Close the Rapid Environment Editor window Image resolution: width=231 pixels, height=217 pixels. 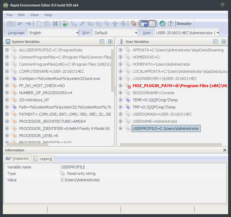point(223,5)
